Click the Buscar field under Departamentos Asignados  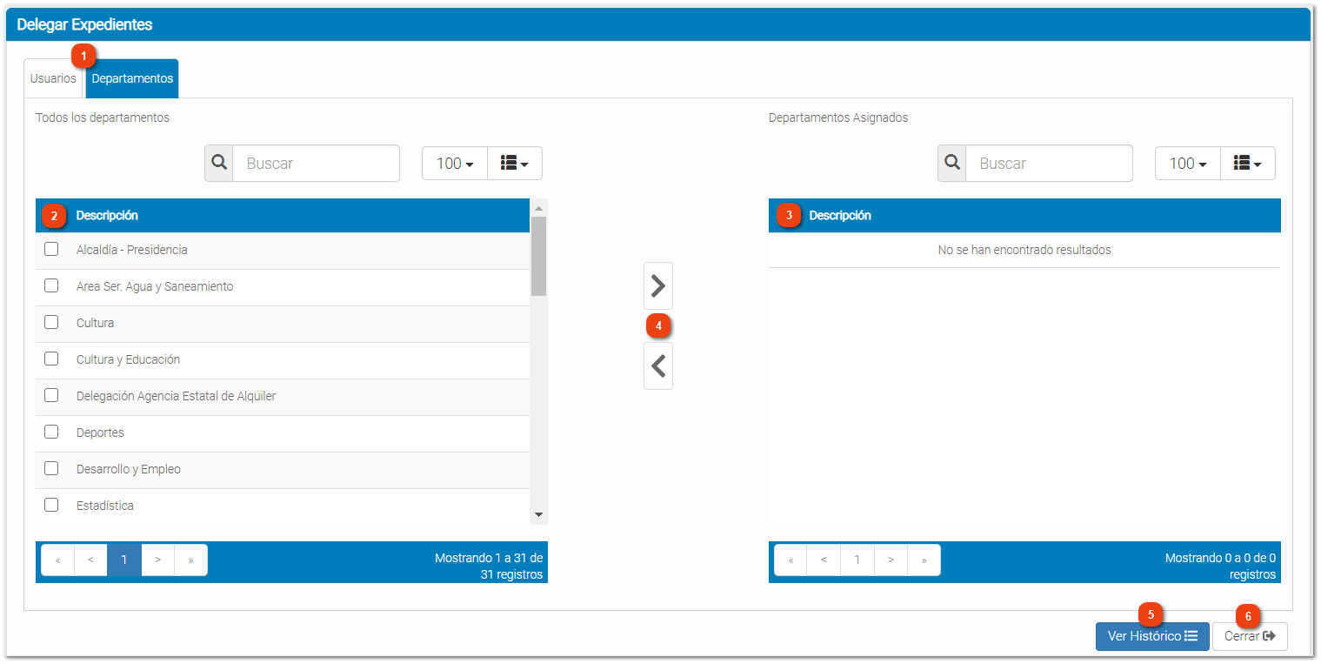pyautogui.click(x=1049, y=163)
